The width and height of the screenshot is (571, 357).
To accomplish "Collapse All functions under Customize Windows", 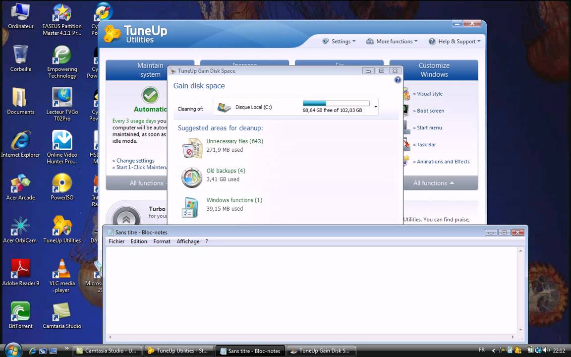I will pyautogui.click(x=433, y=183).
